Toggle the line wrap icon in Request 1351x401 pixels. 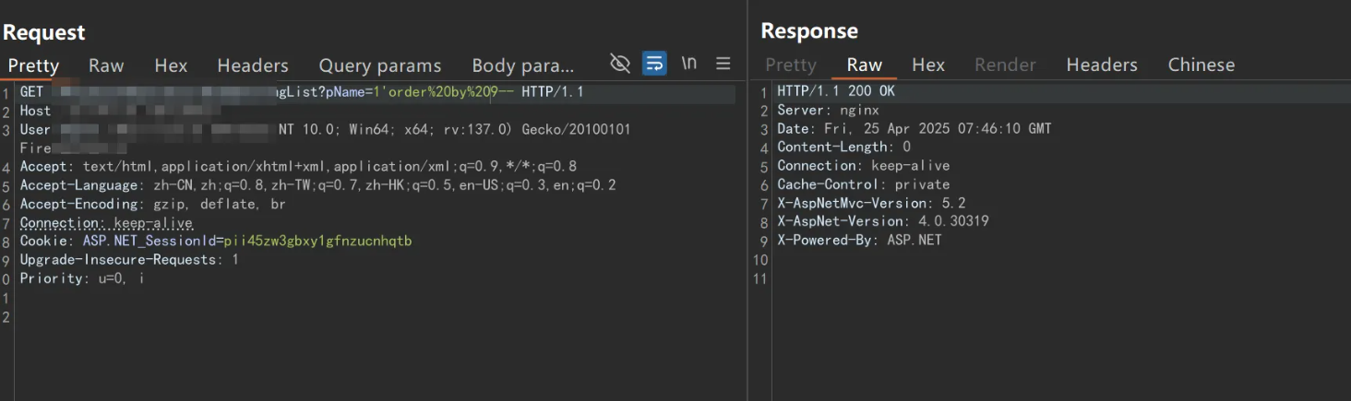(654, 64)
